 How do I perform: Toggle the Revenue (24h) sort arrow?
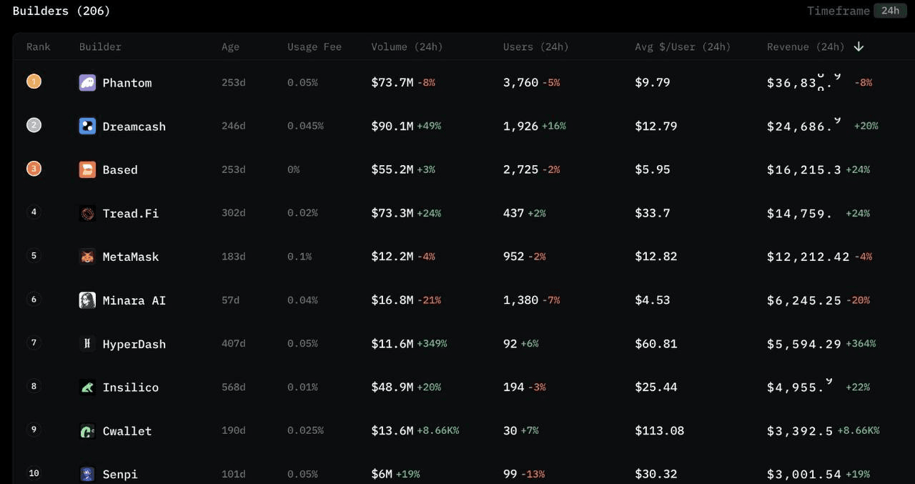859,46
